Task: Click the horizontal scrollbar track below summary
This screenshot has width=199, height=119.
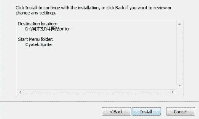Action: (96, 92)
